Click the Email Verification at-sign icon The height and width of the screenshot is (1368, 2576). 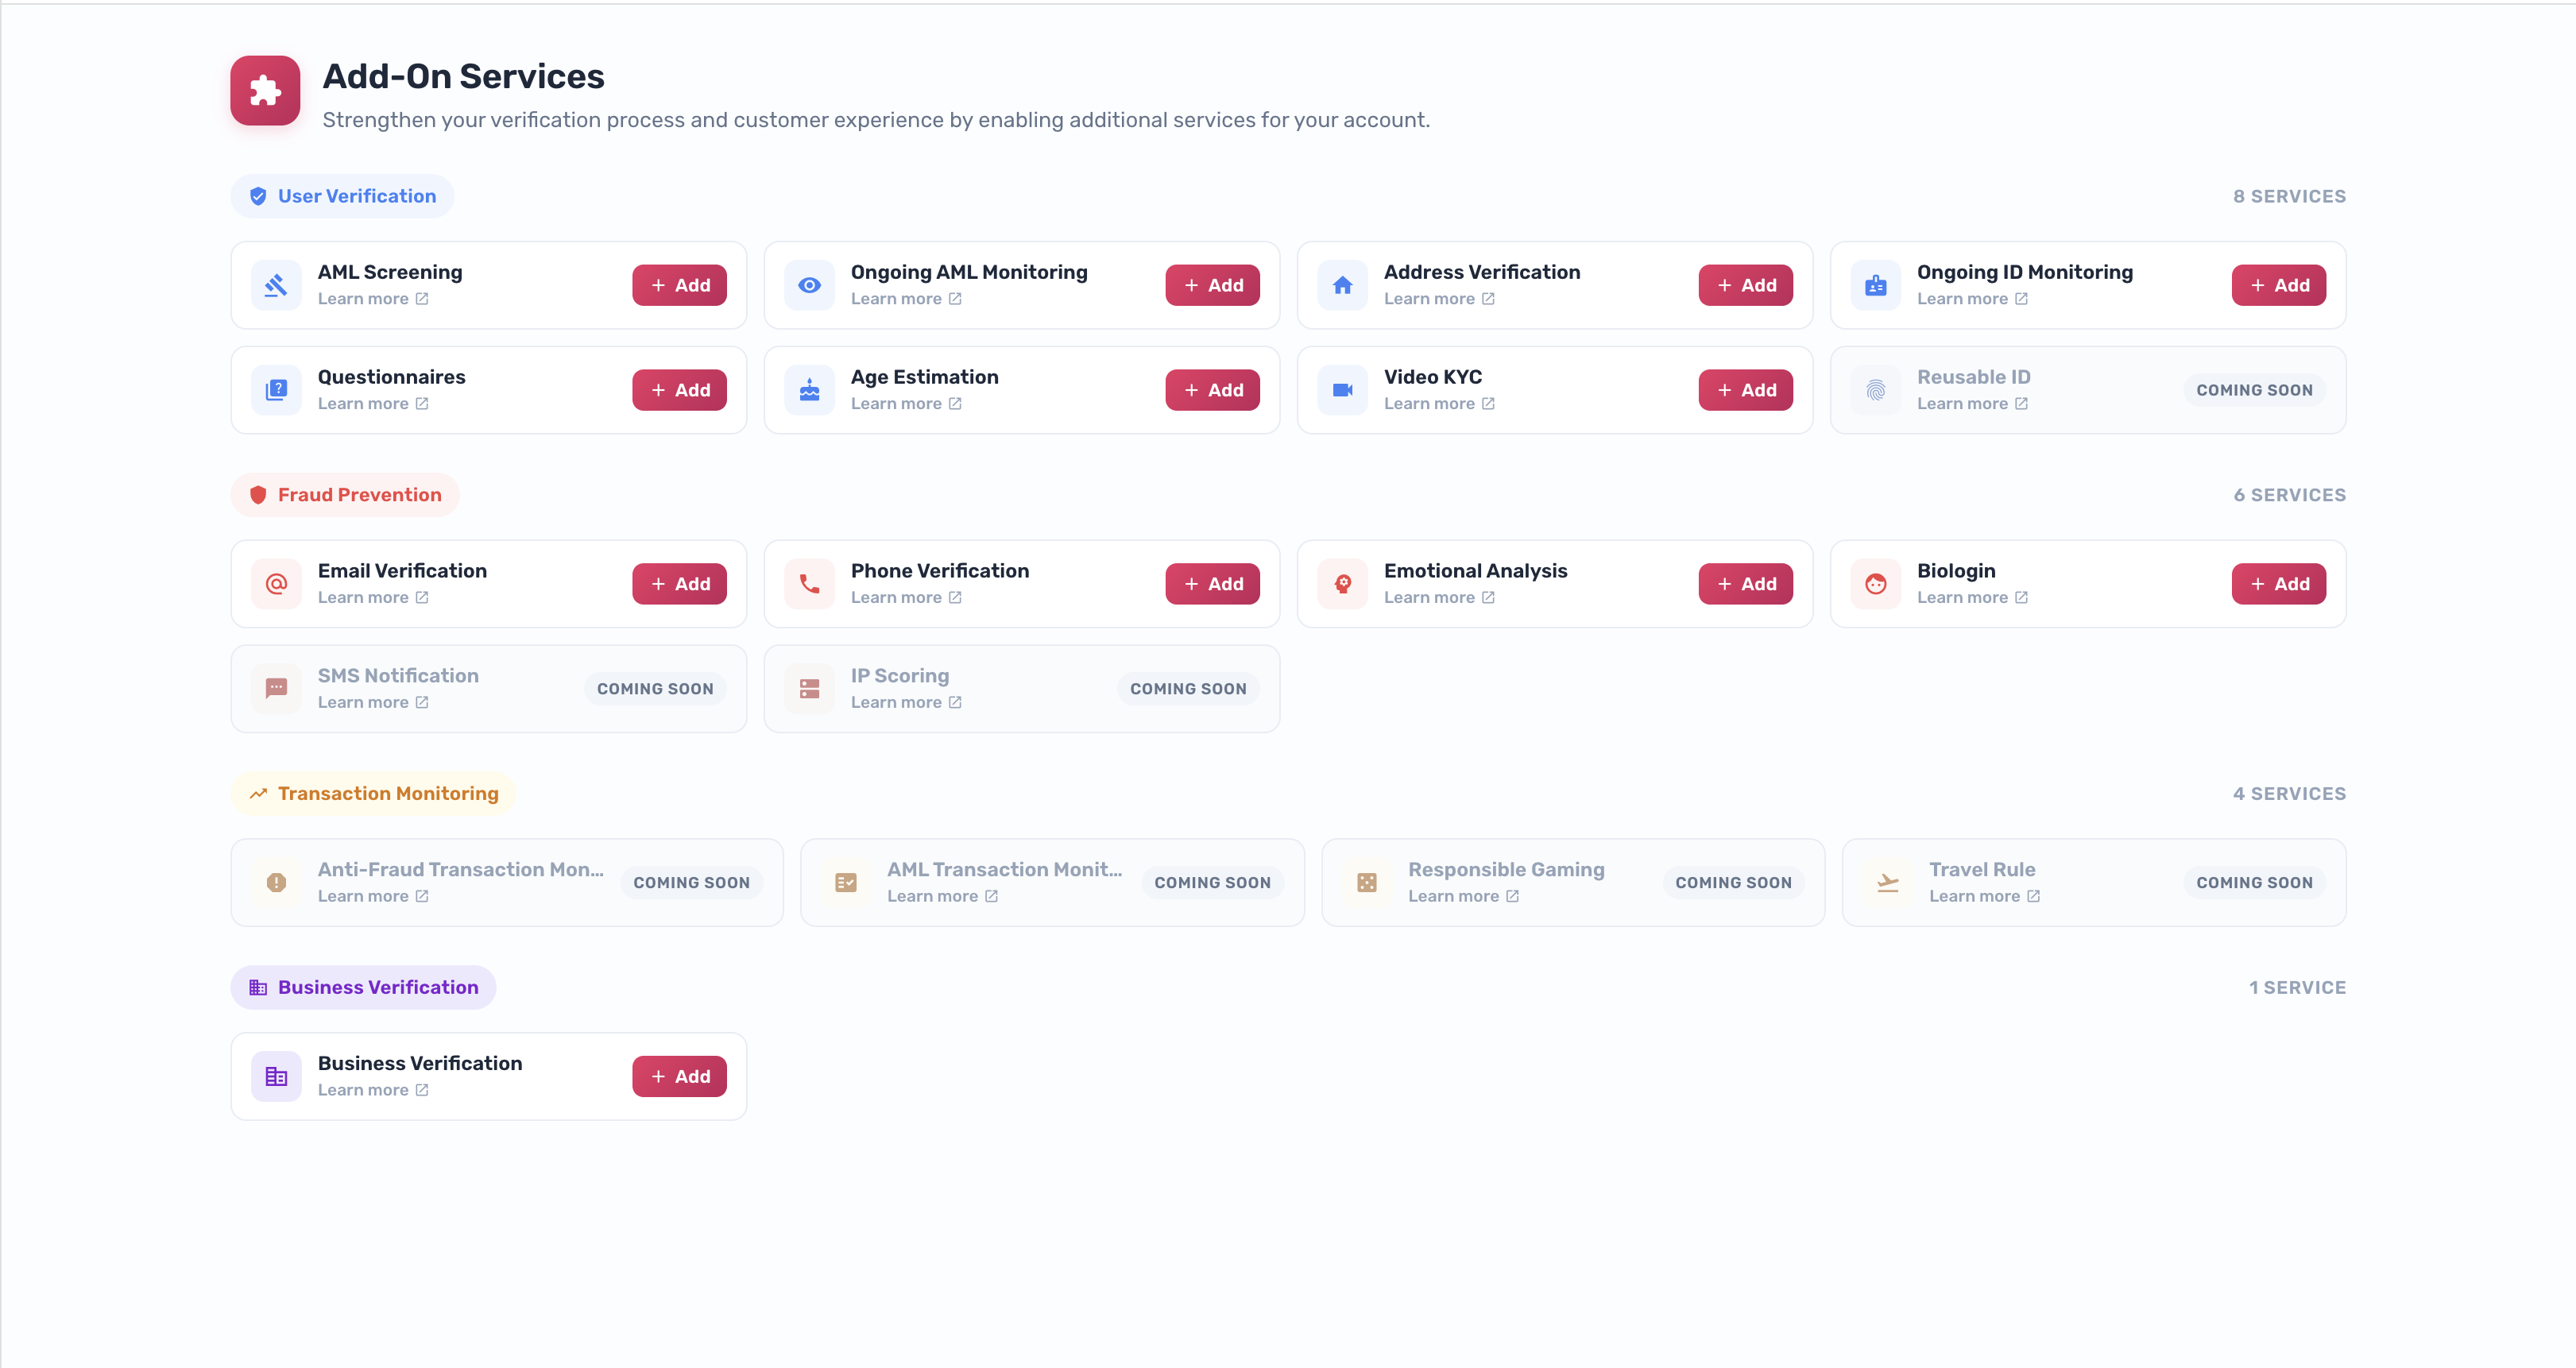click(x=276, y=584)
